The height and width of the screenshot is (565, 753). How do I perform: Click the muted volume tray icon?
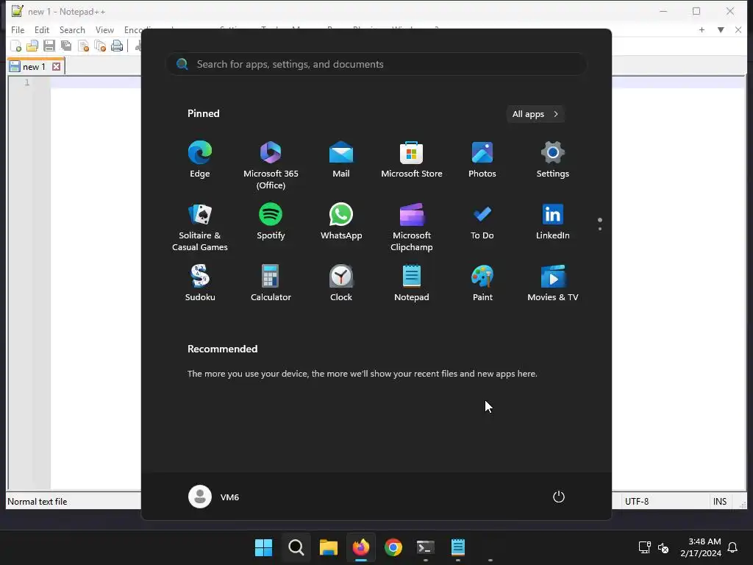tap(663, 547)
